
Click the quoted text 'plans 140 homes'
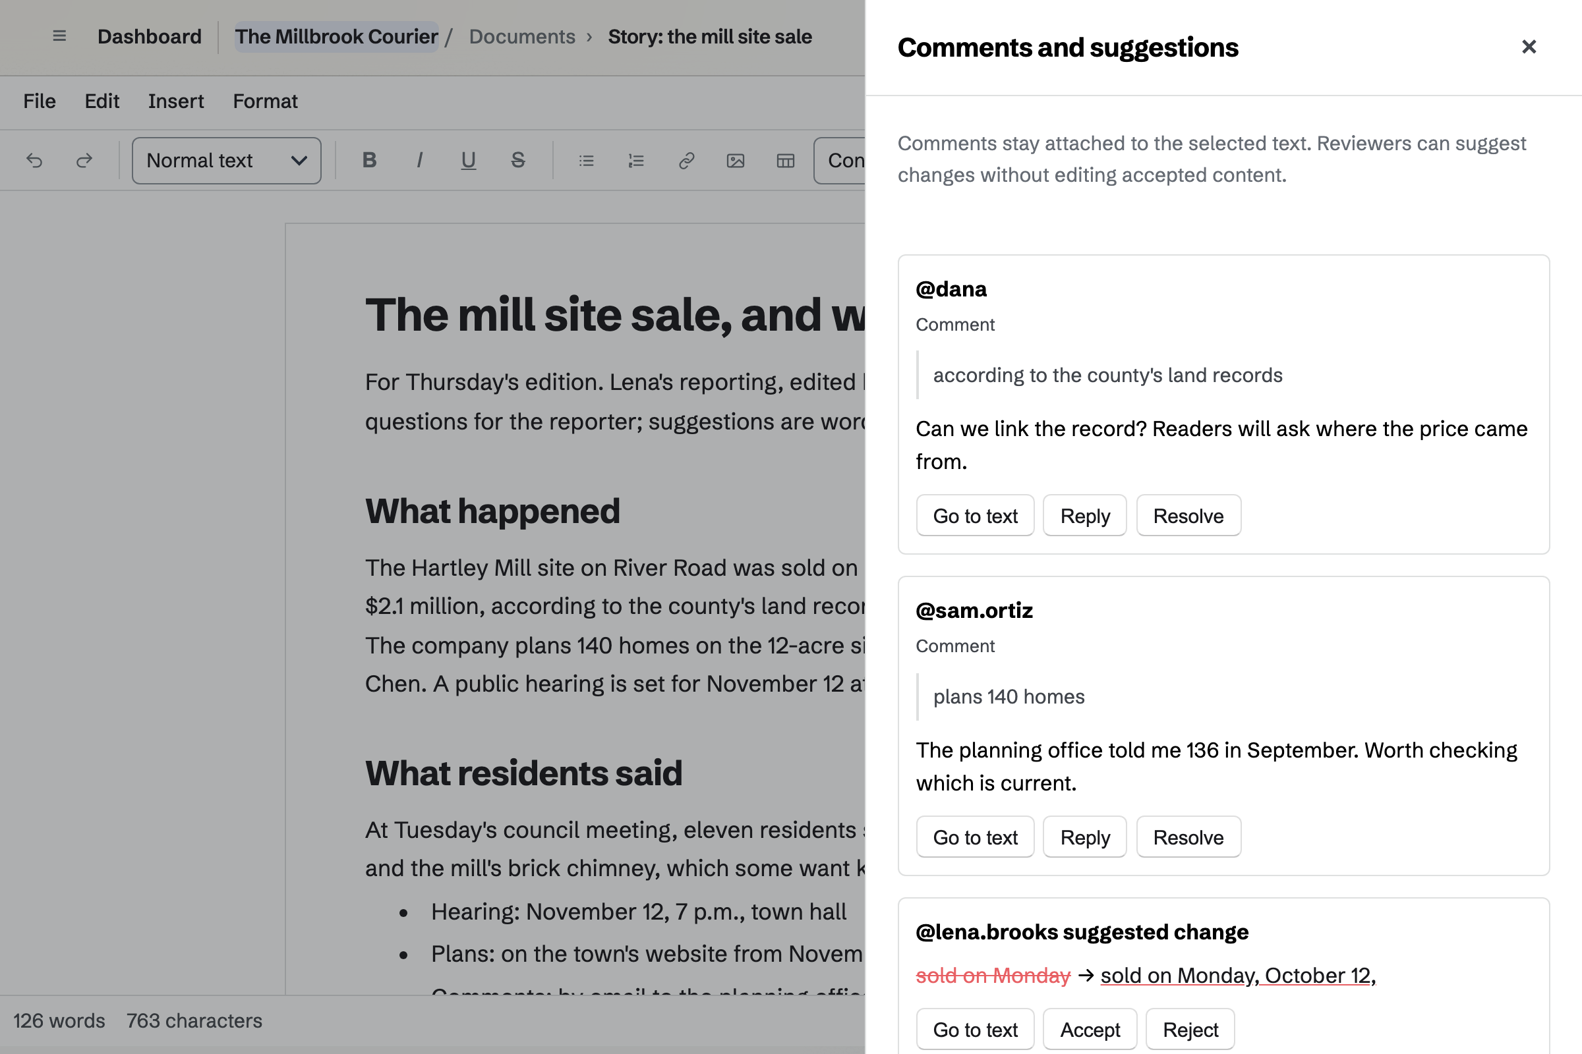click(x=1009, y=696)
